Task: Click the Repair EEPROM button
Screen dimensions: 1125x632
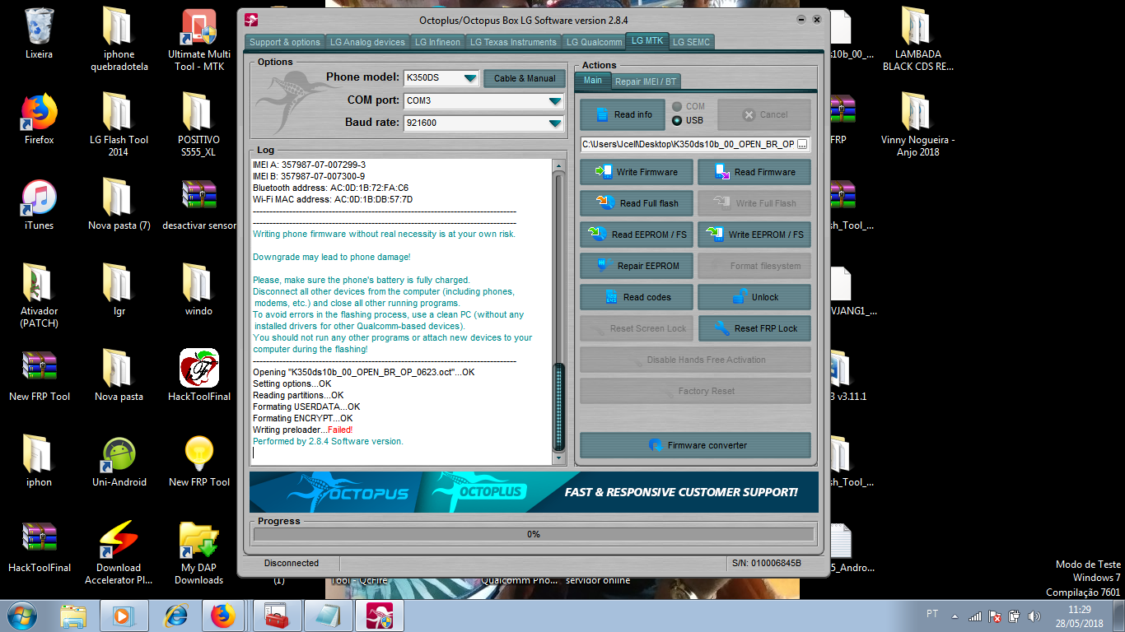Action: pos(637,266)
